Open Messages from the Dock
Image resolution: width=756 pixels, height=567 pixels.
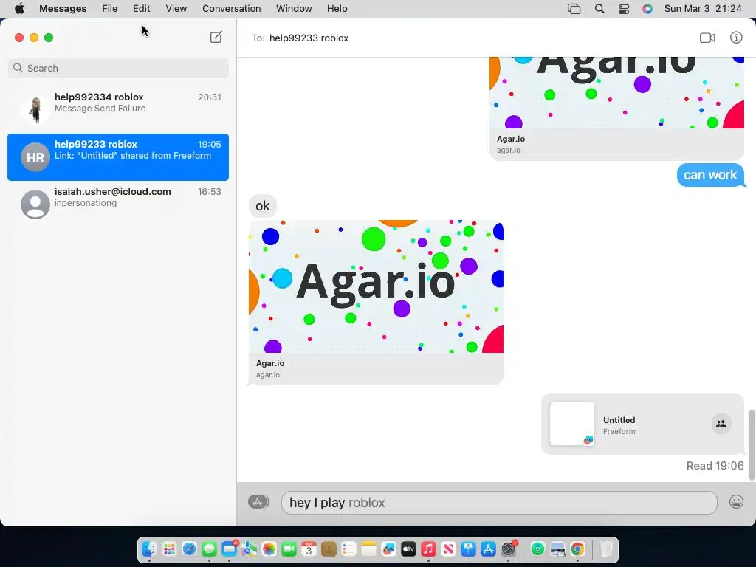(x=209, y=549)
